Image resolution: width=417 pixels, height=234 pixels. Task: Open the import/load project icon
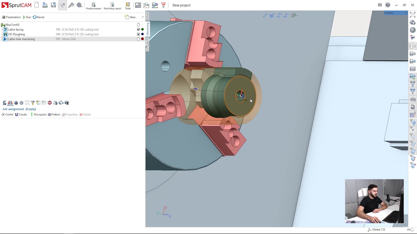[45, 5]
